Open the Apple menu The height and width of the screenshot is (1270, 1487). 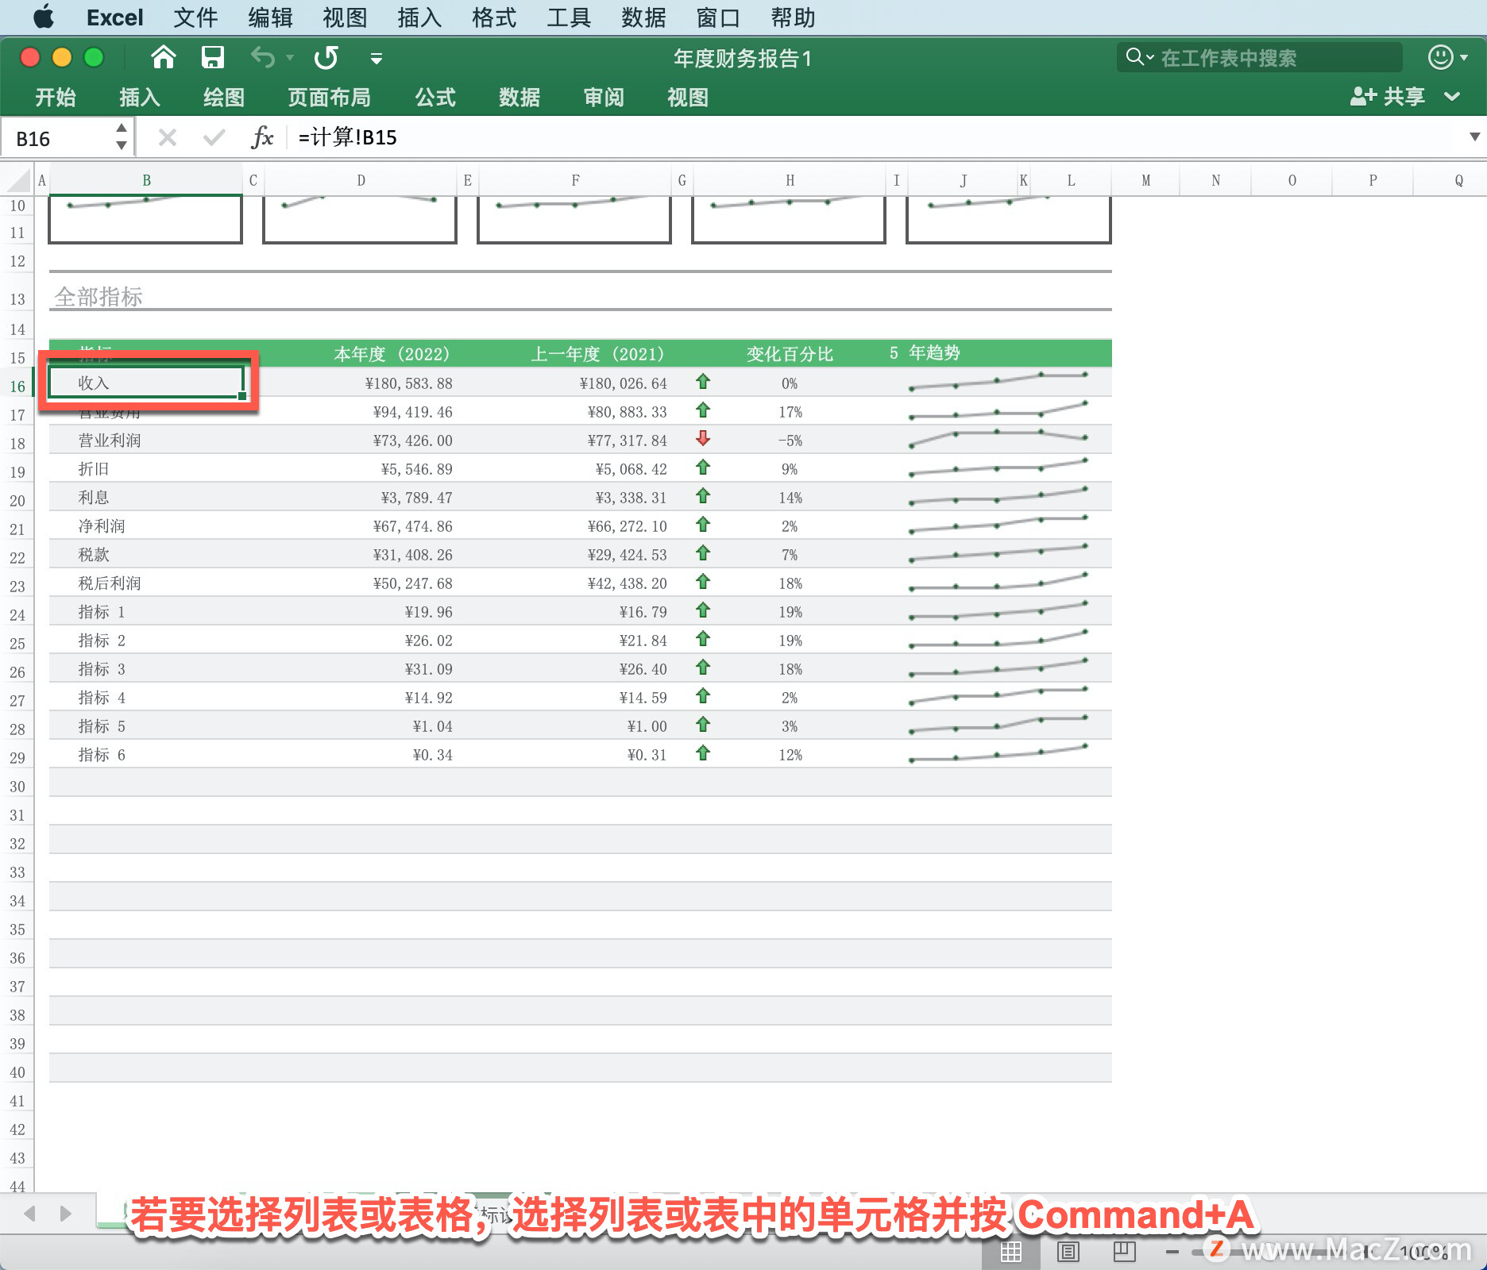44,17
